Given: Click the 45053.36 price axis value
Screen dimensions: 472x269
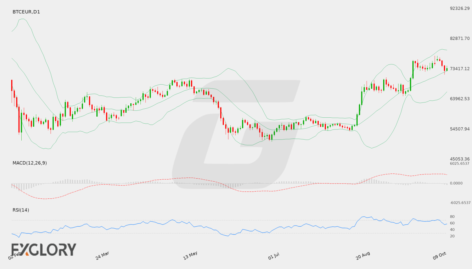Looking at the screenshot, I should (x=460, y=159).
